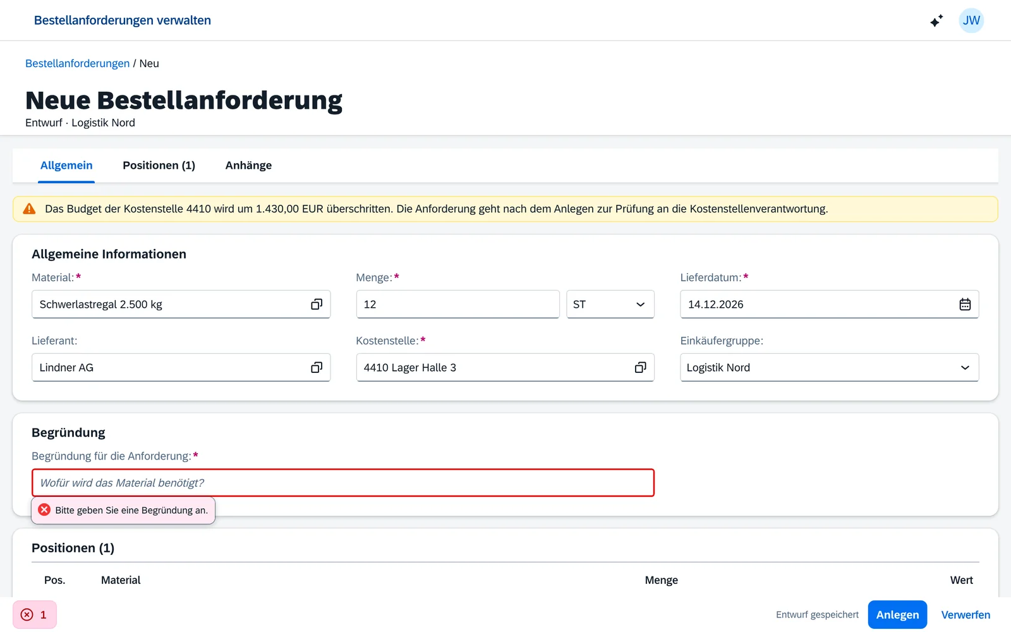Click the Allgemeine Informationen section heading
This screenshot has height=632, width=1011.
109,254
